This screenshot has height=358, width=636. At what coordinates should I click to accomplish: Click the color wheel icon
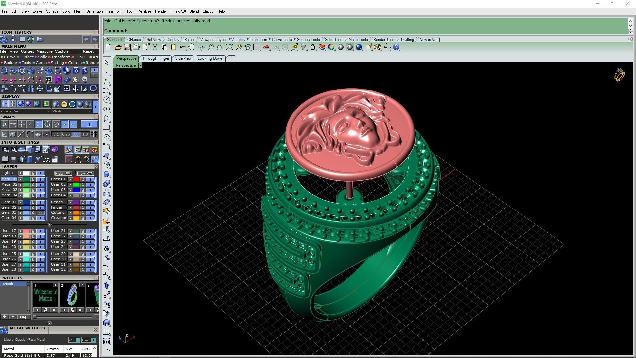(x=331, y=47)
